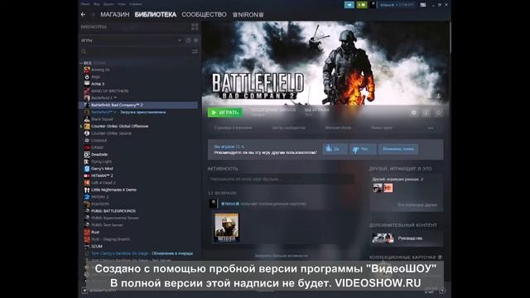Image resolution: width=530 pixels, height=298 pixels.
Task: Click the Left 4 Dead 2 icon
Action: tap(87, 183)
